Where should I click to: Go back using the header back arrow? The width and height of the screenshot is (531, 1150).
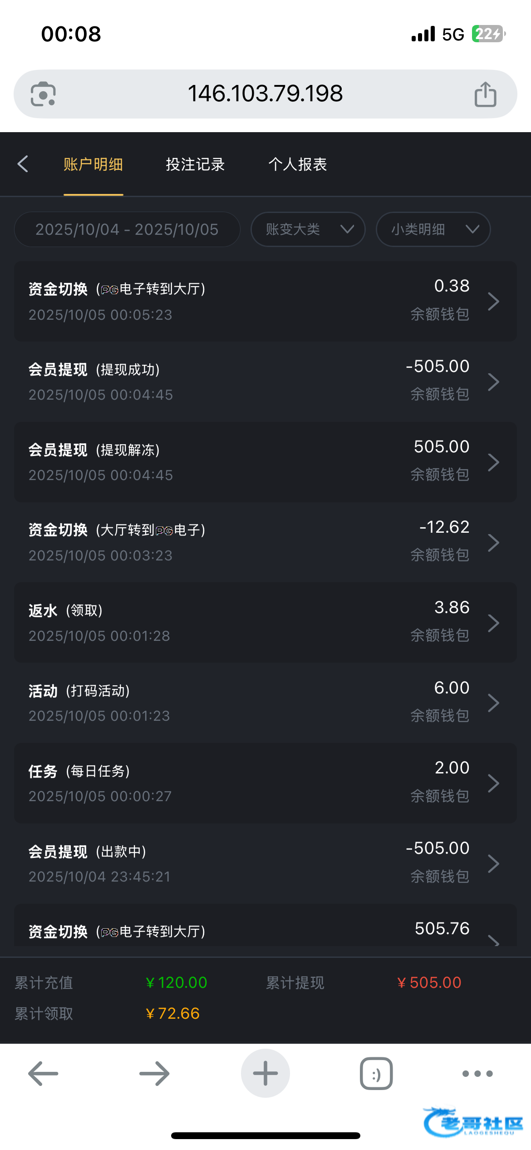pos(23,164)
